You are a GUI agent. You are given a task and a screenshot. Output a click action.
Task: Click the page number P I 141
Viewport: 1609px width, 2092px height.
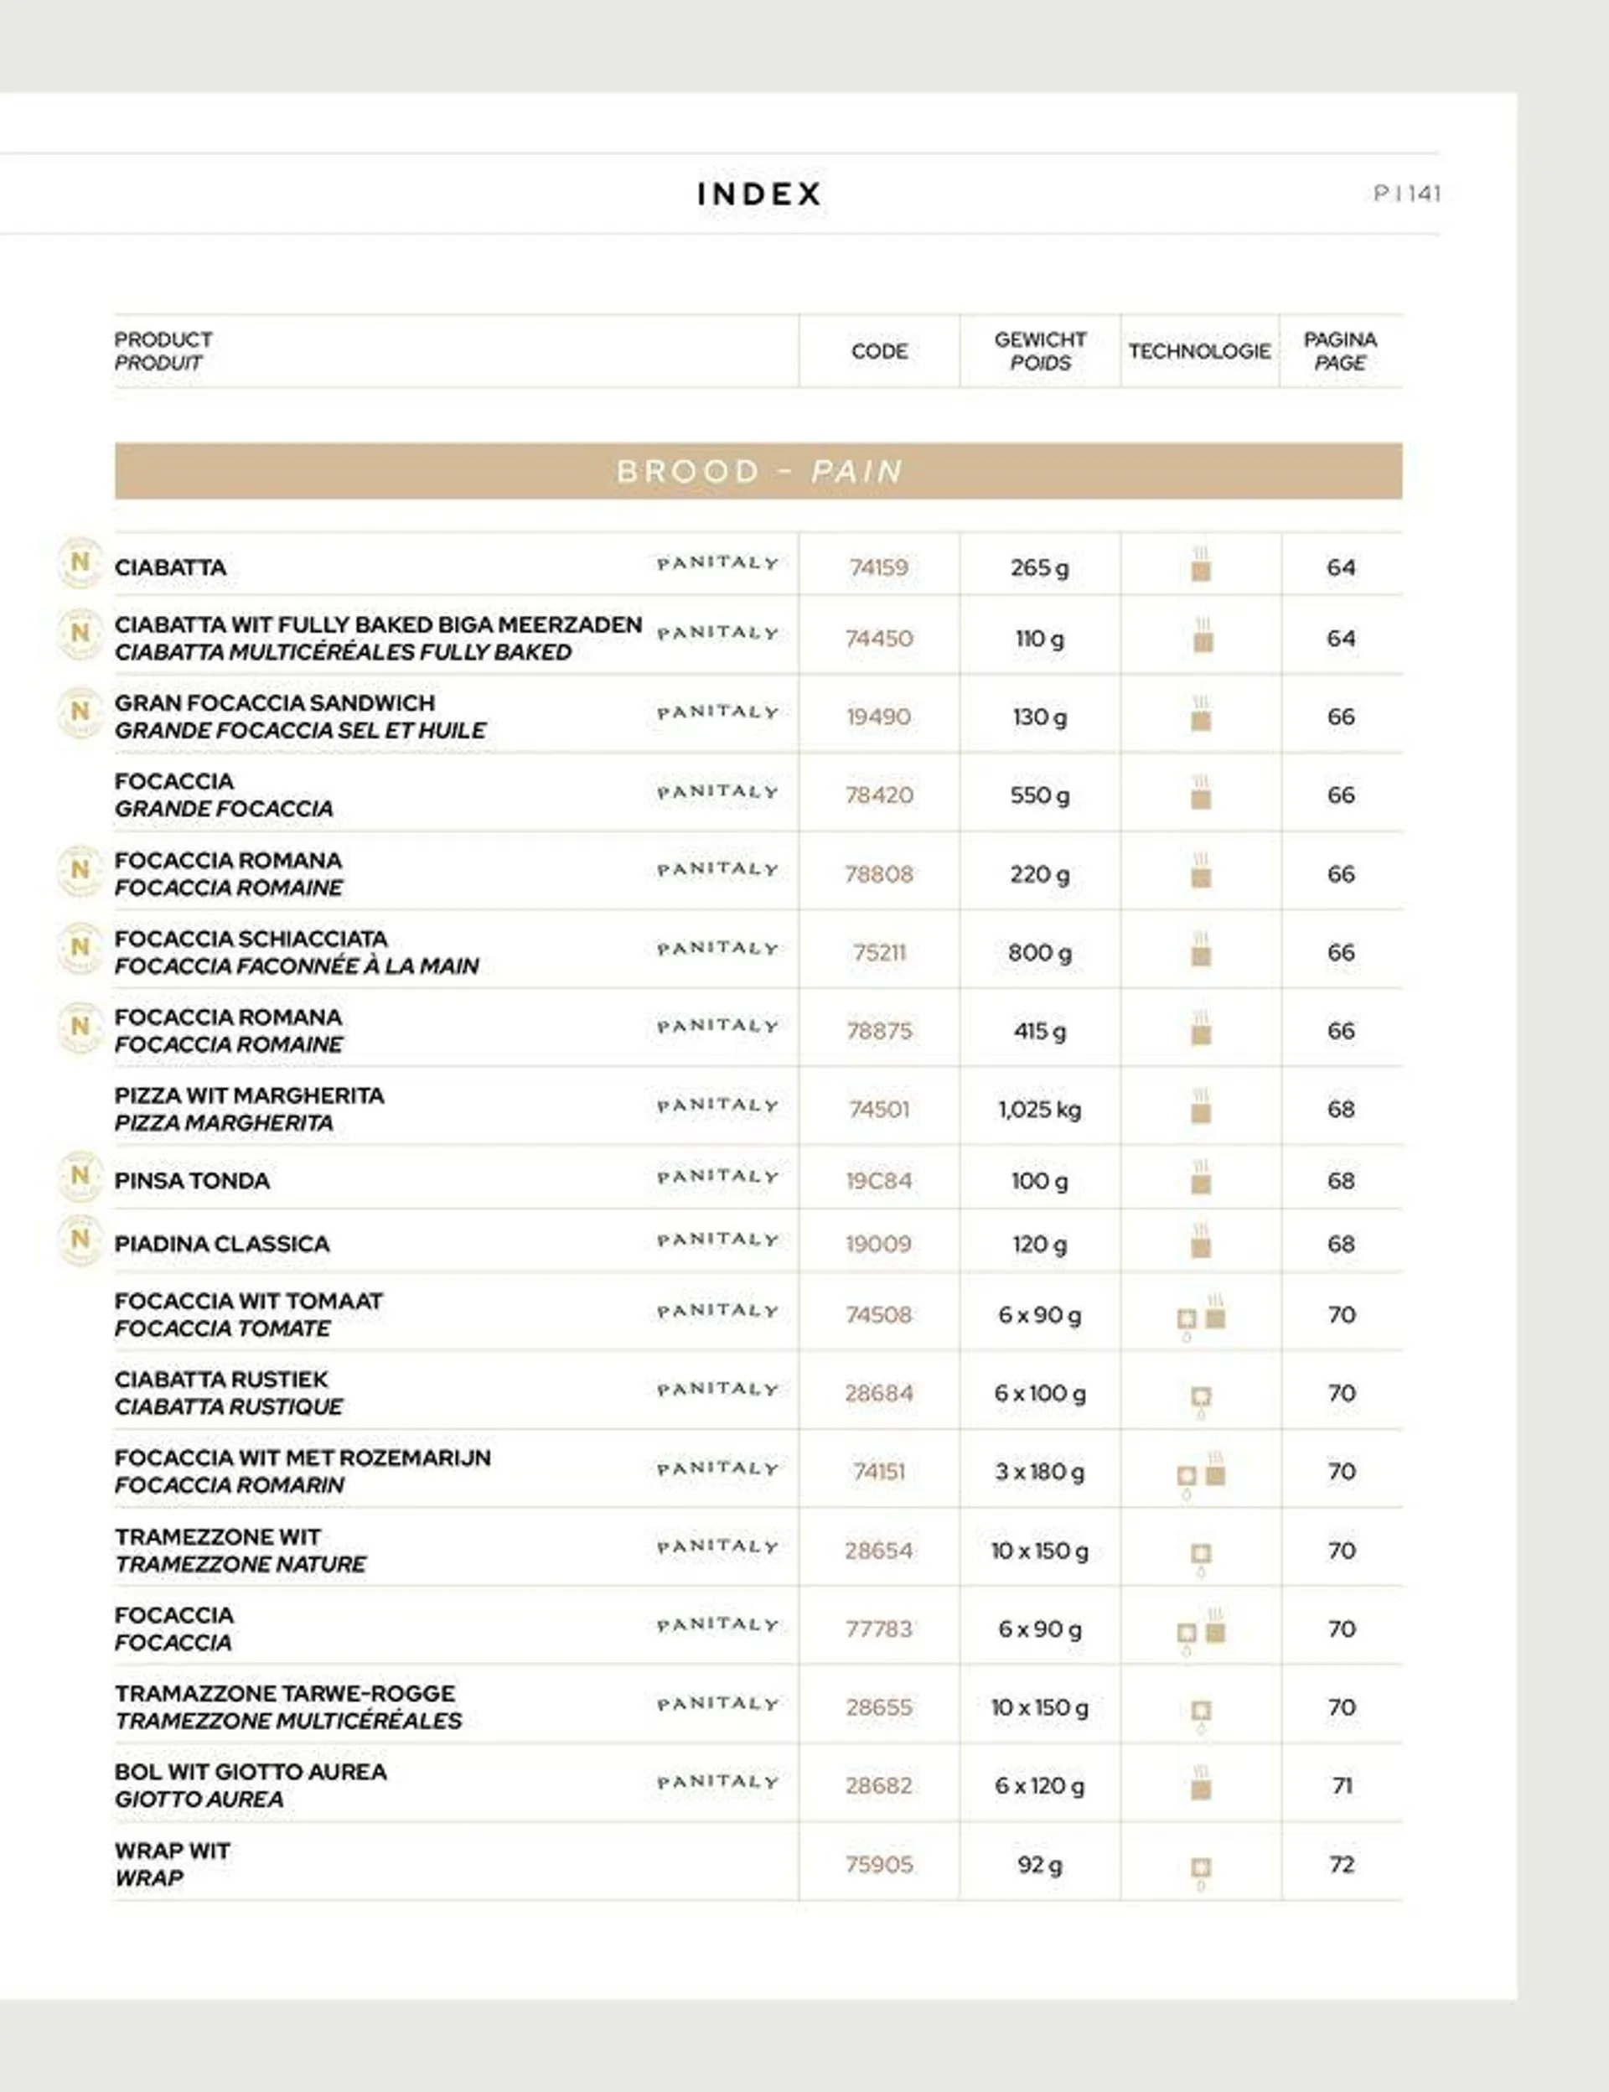click(1407, 194)
